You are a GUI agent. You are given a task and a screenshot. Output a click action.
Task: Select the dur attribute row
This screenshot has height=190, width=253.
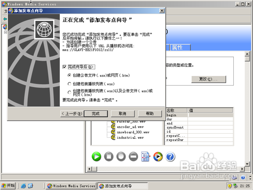[x=199, y=119]
